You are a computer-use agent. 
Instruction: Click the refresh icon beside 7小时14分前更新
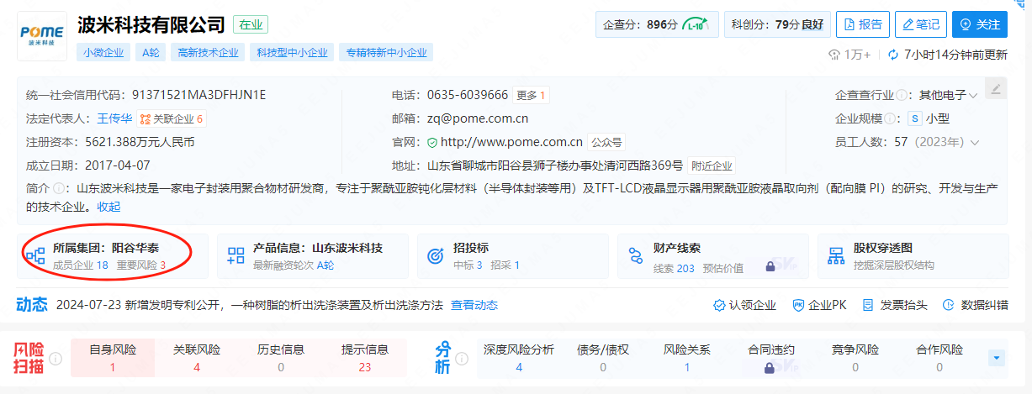[x=893, y=55]
